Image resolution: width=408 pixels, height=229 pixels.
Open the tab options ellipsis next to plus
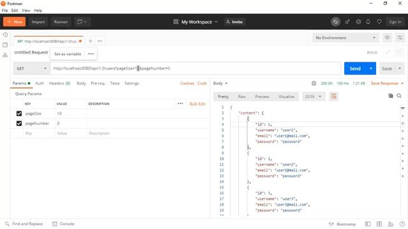pyautogui.click(x=99, y=41)
